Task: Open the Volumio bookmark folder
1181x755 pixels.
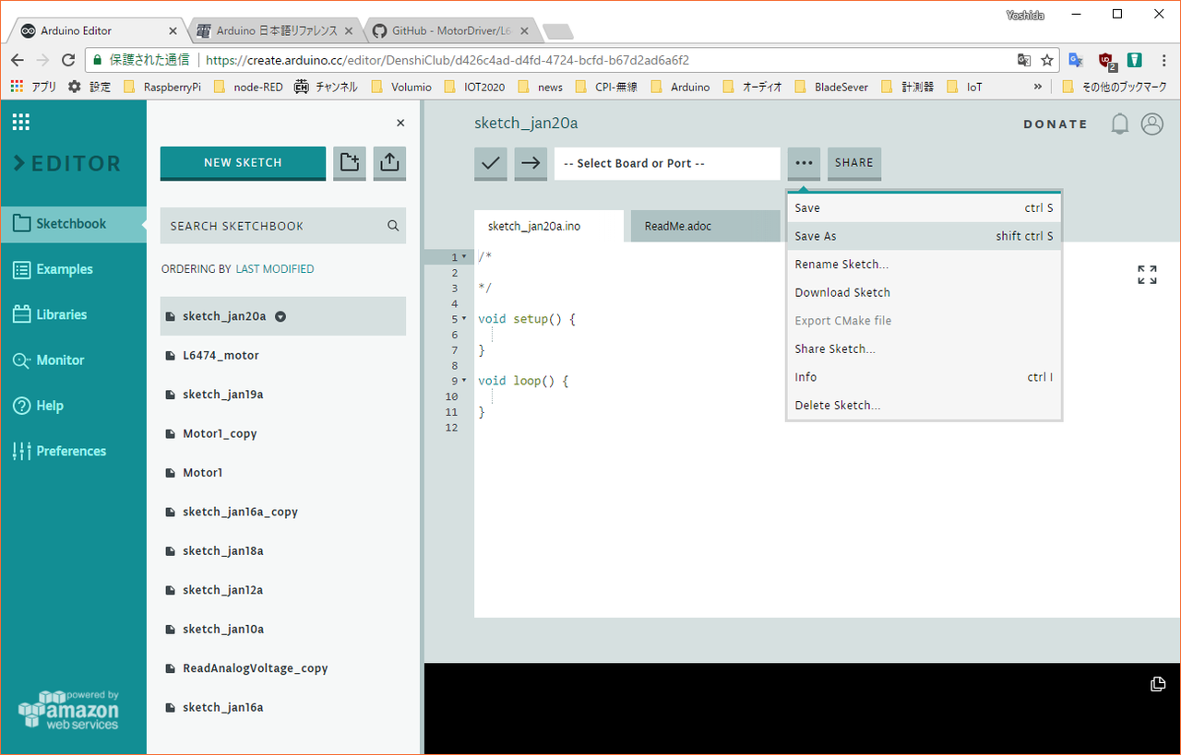Action: pyautogui.click(x=401, y=87)
